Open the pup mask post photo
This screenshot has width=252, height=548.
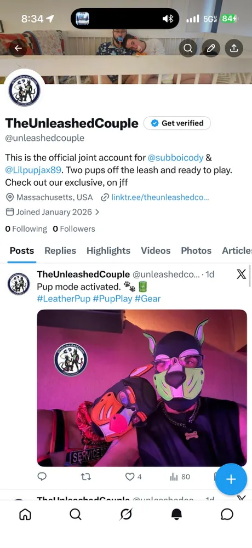tap(142, 388)
